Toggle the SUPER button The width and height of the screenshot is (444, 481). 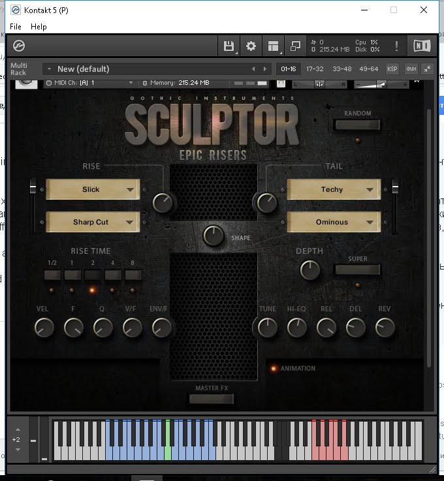coord(357,270)
